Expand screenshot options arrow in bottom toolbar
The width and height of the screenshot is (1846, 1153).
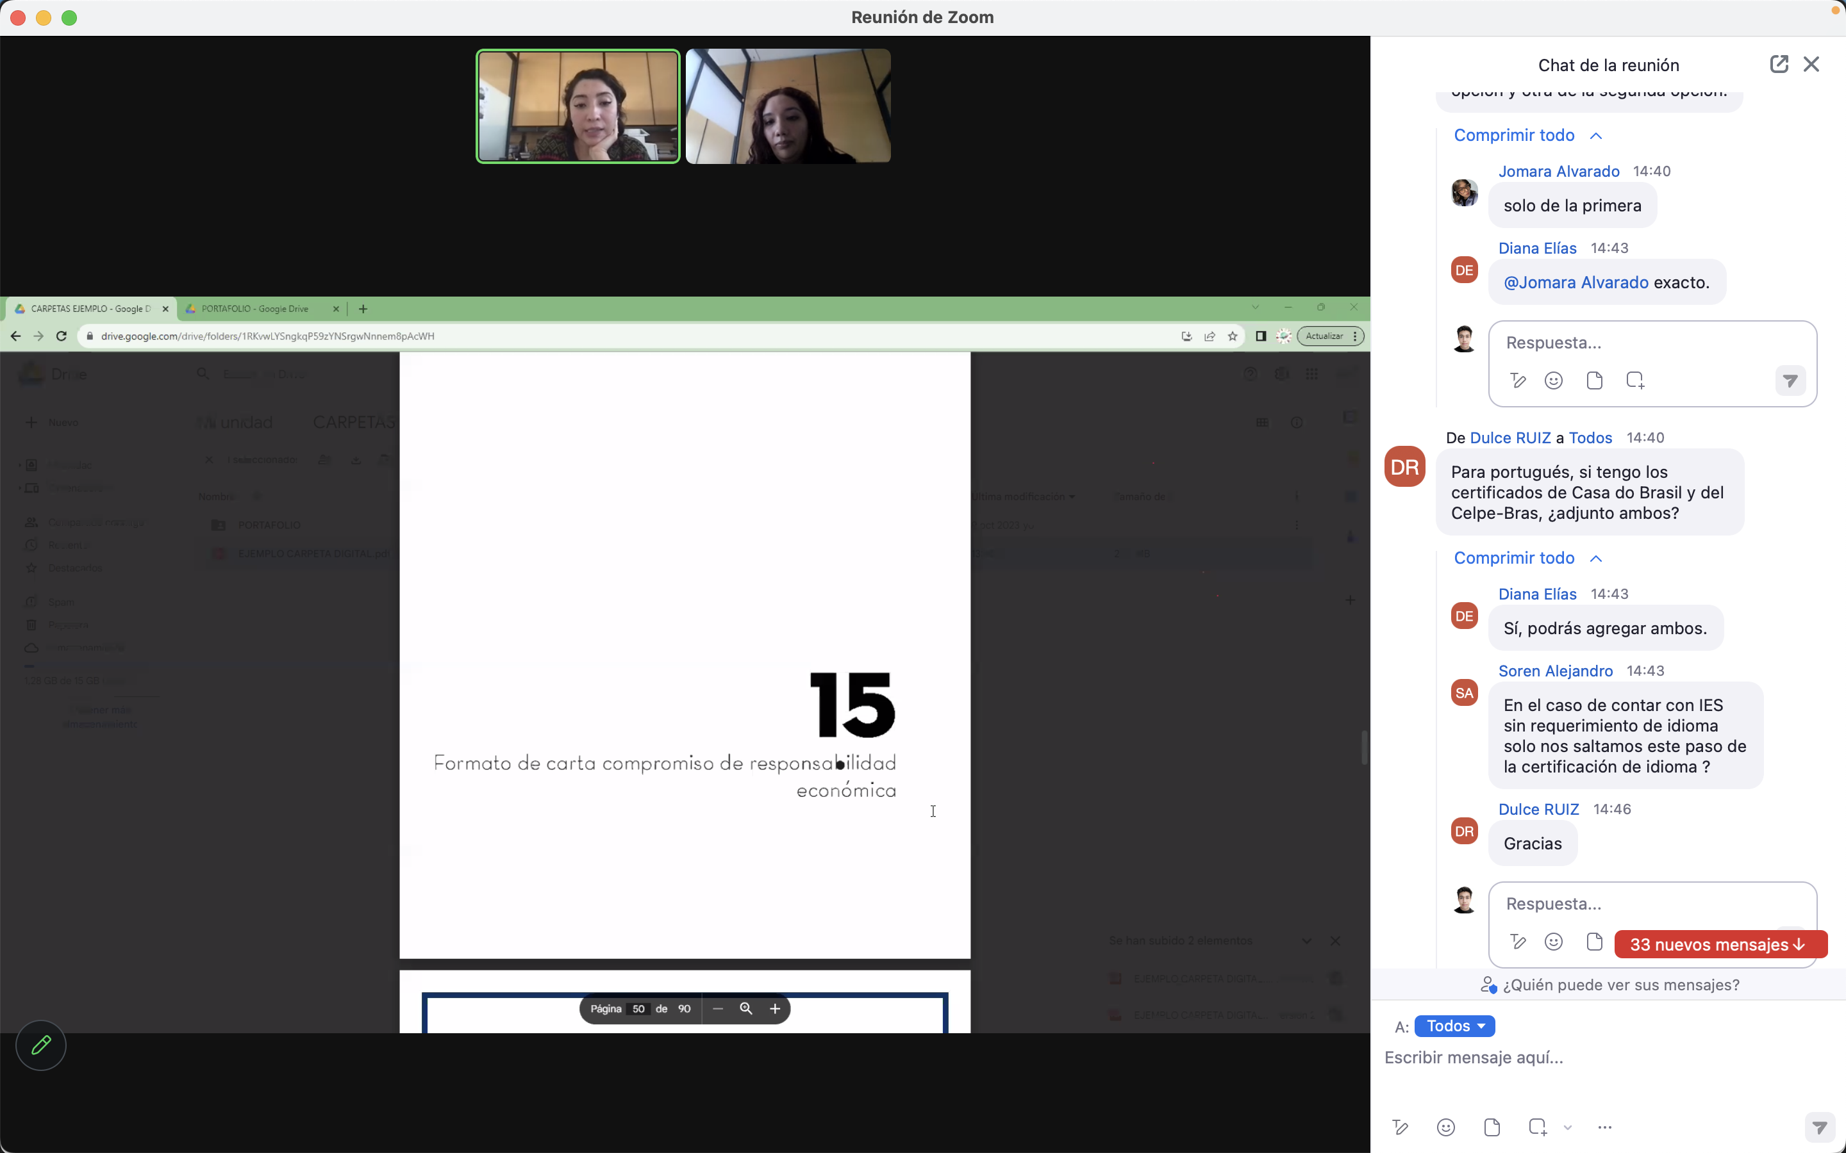pos(1568,1127)
